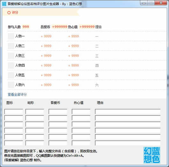Click the avatar placeholder beside 人物三
The height and width of the screenshot is (167, 169).
click(x=11, y=56)
